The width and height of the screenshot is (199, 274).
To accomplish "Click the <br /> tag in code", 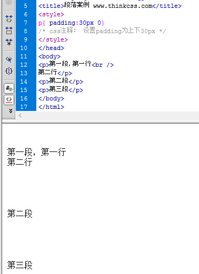I will coord(103,65).
